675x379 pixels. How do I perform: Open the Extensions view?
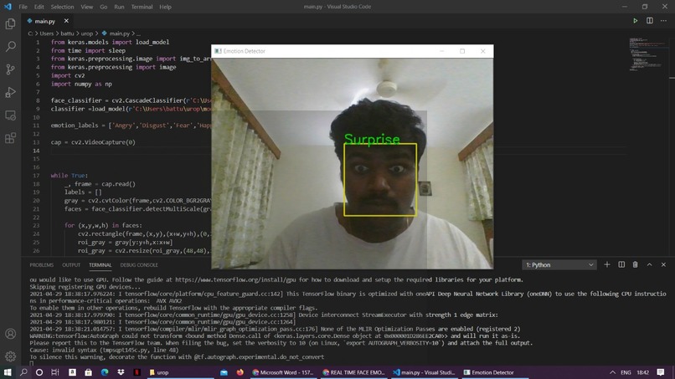pyautogui.click(x=10, y=138)
